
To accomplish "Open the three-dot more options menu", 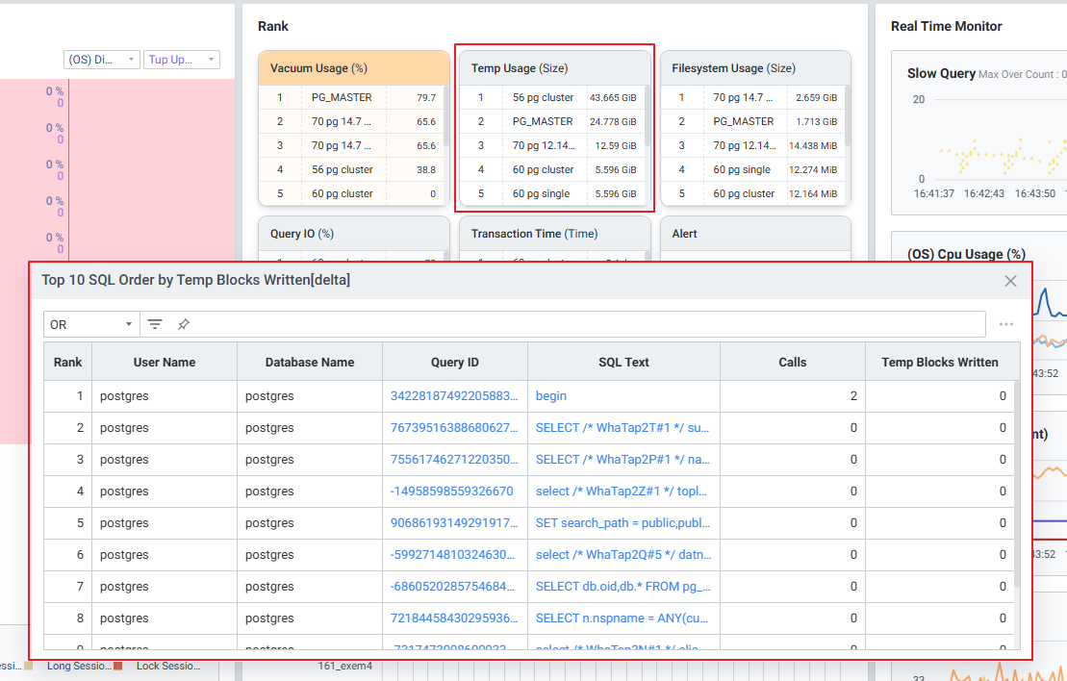I will pos(1005,324).
